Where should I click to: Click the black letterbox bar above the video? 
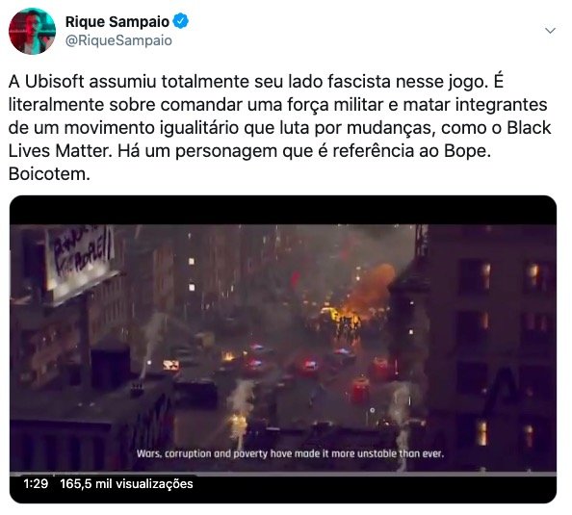pyautogui.click(x=283, y=210)
